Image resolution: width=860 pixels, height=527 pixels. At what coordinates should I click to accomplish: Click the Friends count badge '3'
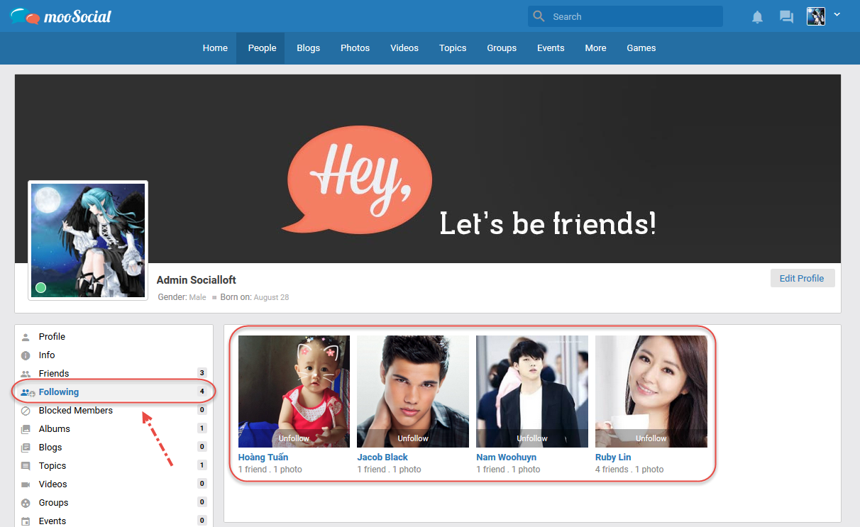click(x=202, y=374)
